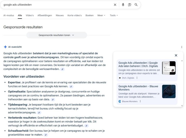Click the 'AI-overzicht' label
The height and width of the screenshot is (138, 186).
coord(15,47)
